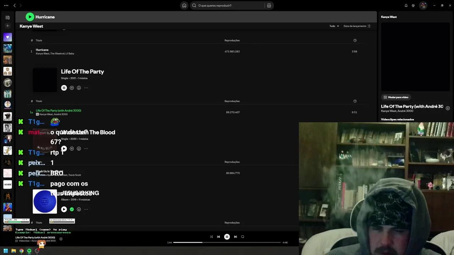Save Life Of The Party single to library
This screenshot has height=255, width=454.
(72, 88)
